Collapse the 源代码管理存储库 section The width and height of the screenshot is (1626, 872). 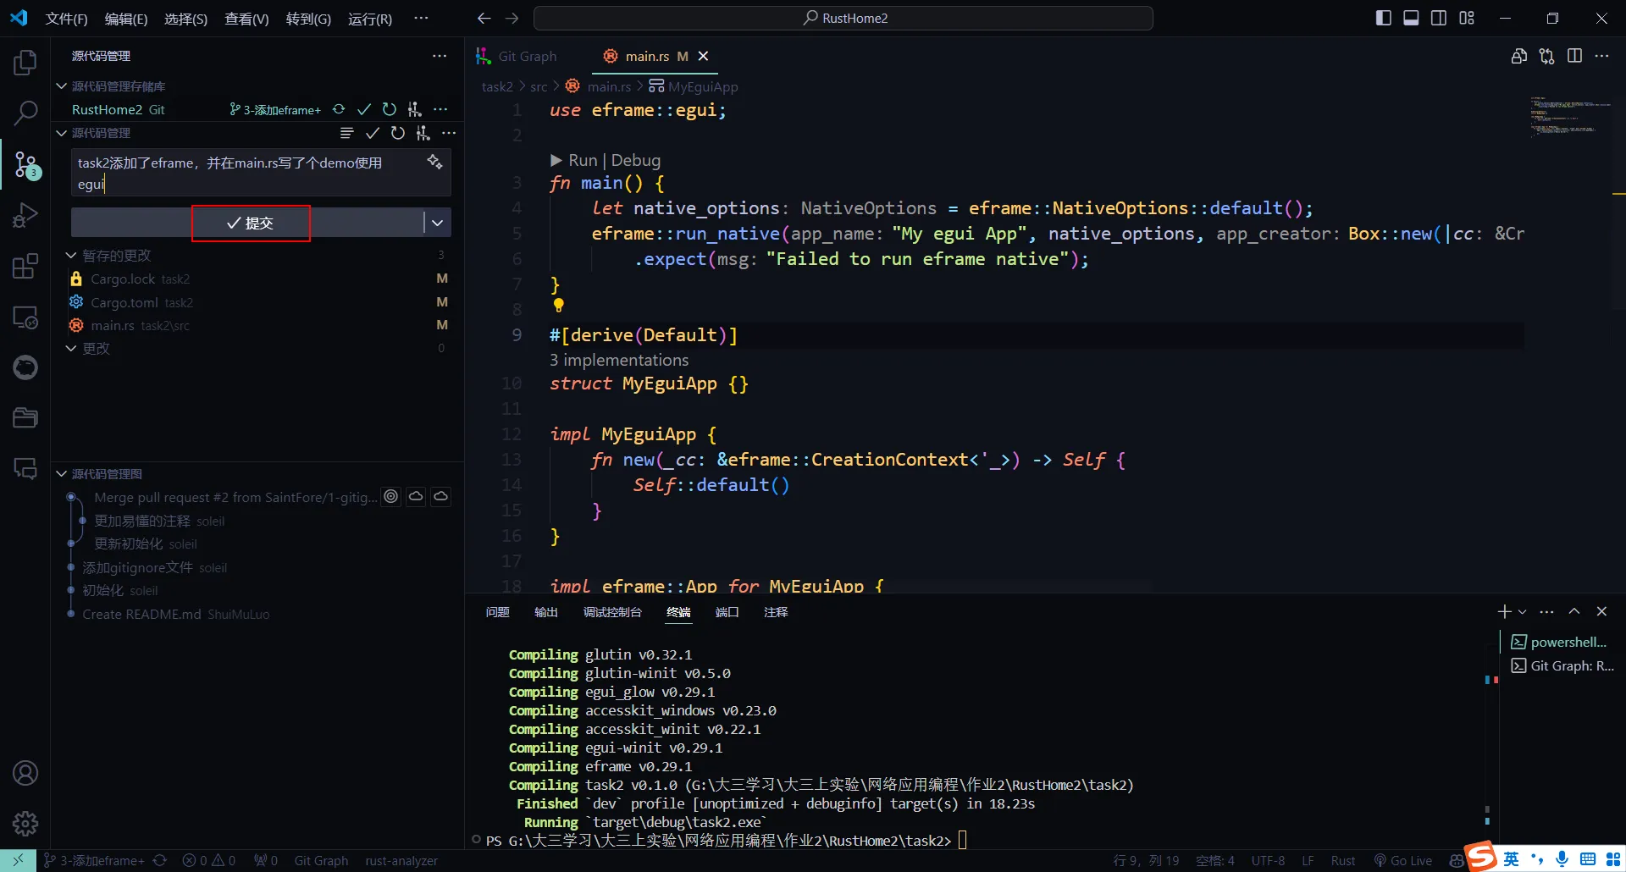pyautogui.click(x=60, y=86)
